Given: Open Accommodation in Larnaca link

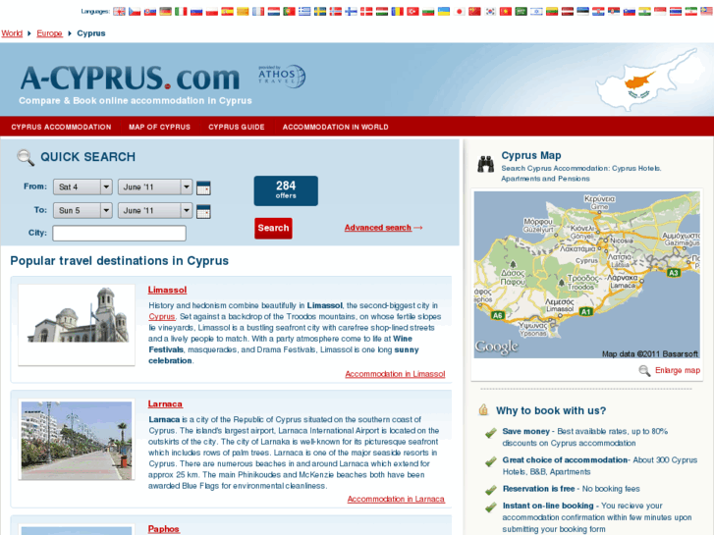Looking at the screenshot, I should tap(396, 499).
